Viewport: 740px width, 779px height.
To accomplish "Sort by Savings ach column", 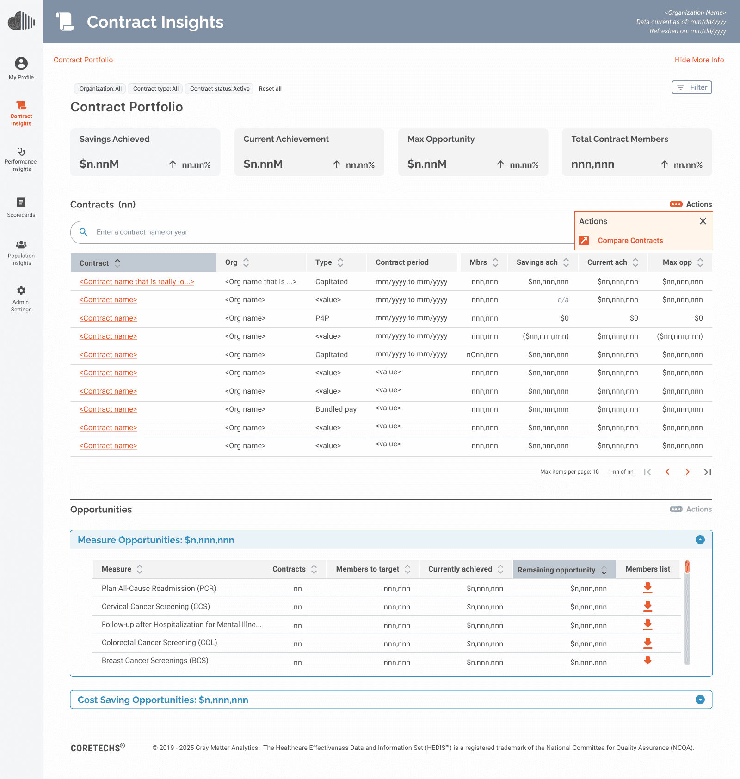I will coord(543,262).
